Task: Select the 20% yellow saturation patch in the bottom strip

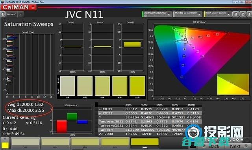Action: 25,143
